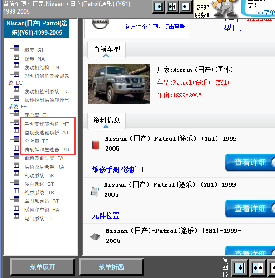Click the grid icon beside 保养 MA

click(16, 57)
